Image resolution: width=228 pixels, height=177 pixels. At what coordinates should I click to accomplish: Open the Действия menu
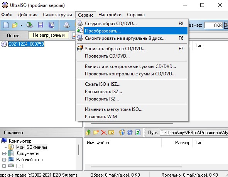pos(27,15)
